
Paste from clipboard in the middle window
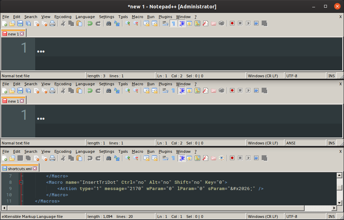[x=79, y=91]
